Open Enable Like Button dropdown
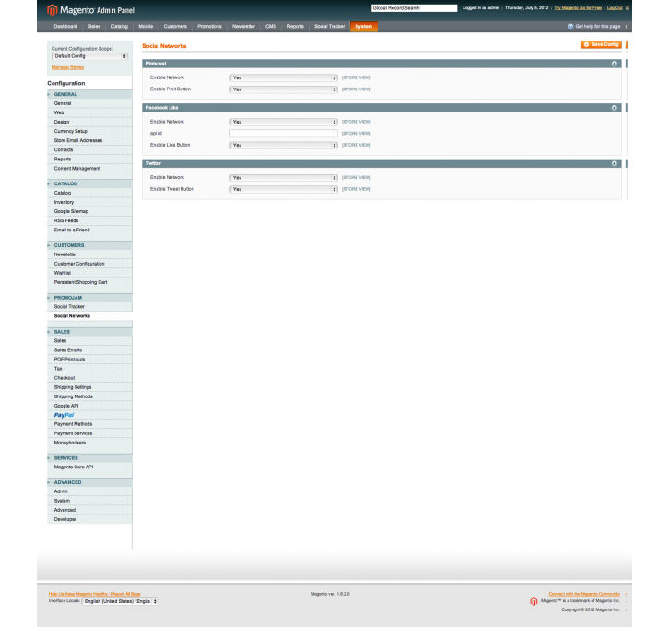Image resolution: width=668 pixels, height=627 pixels. point(283,146)
